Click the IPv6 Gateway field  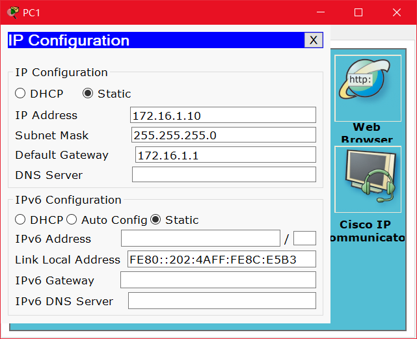pos(218,280)
